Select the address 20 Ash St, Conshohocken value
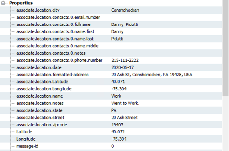 pos(152,75)
